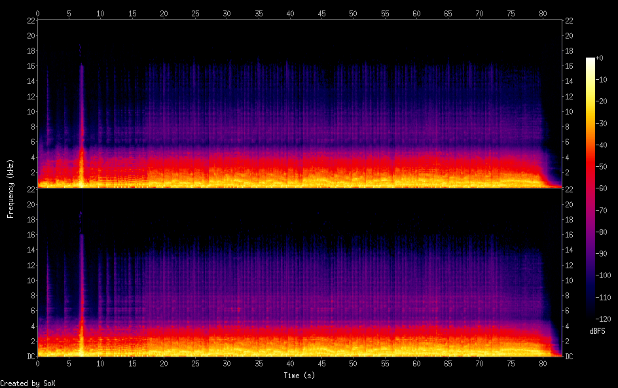Click the 6 kHz label on lower-left frequency axis
Screen dimensions: 618x388
(31, 311)
